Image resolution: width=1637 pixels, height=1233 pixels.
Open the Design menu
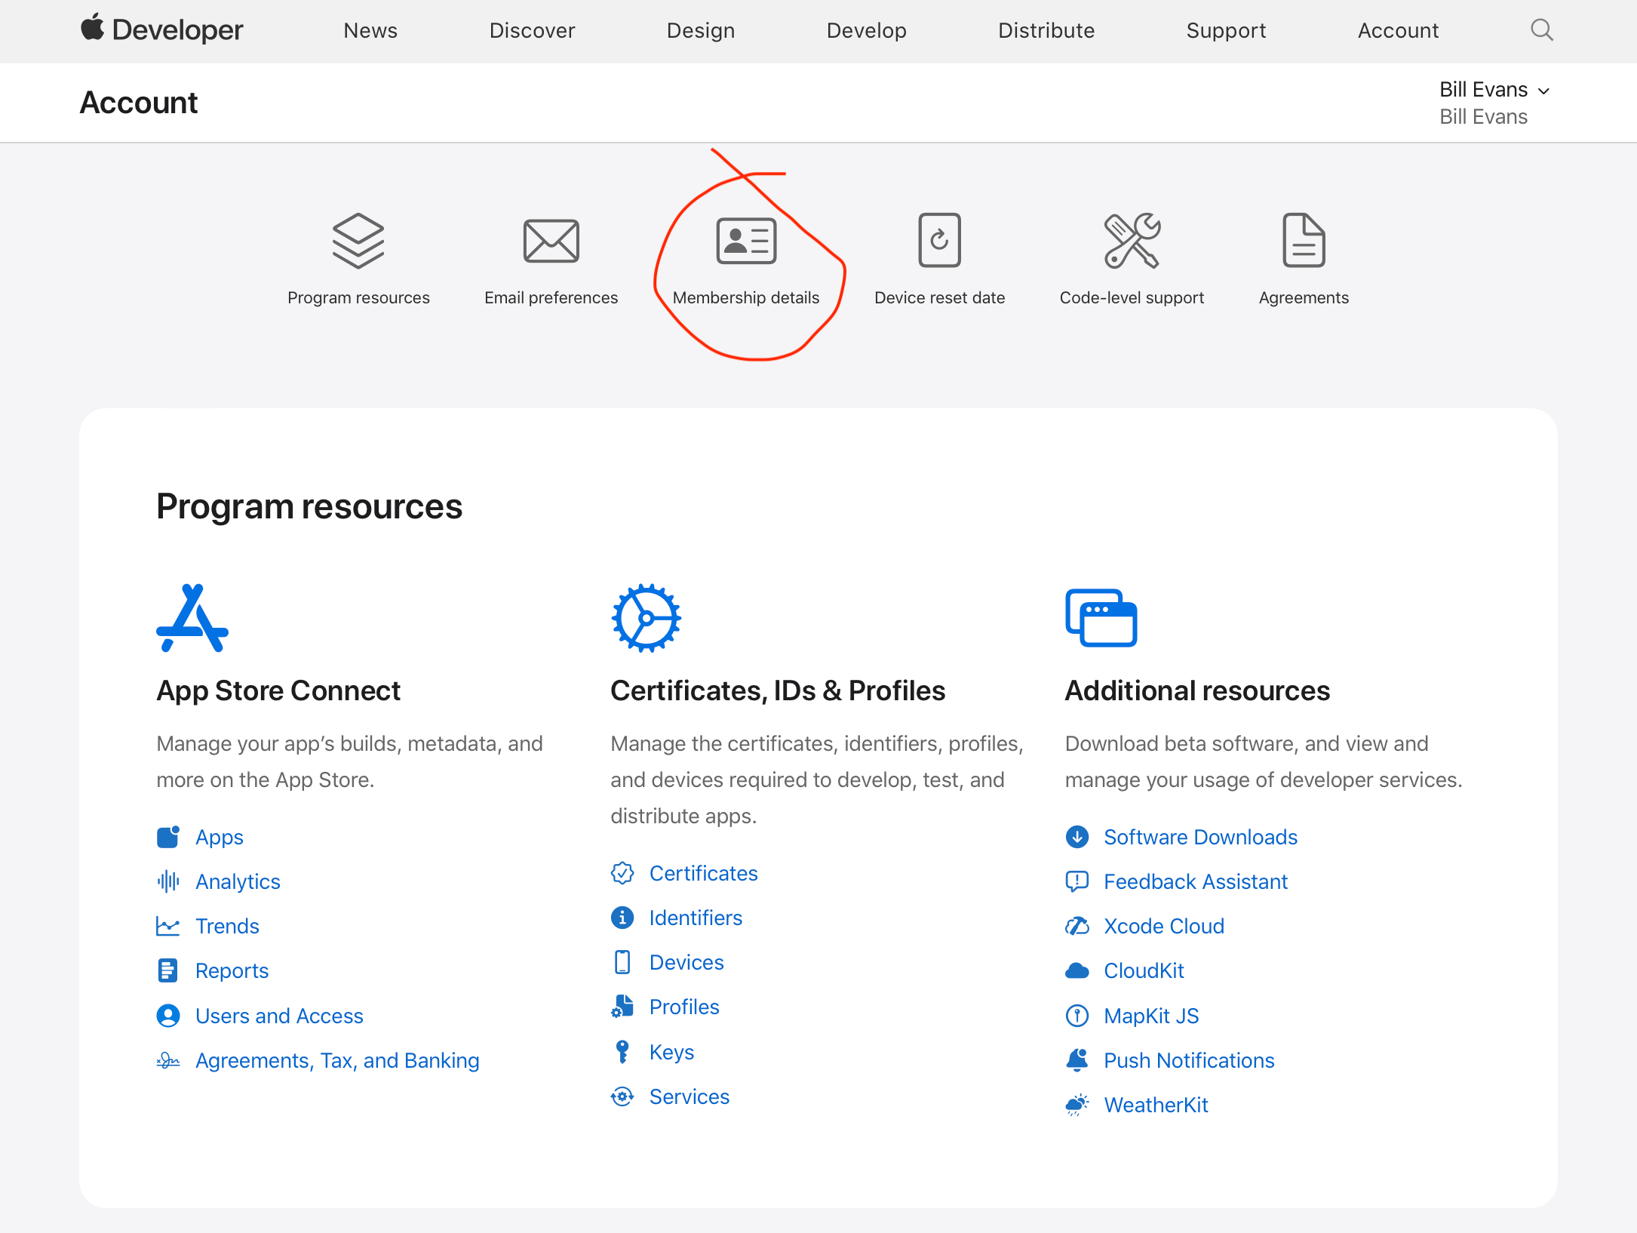(701, 30)
